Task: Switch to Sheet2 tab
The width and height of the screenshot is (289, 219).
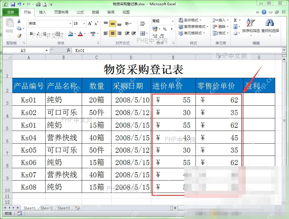Action: coord(47,208)
